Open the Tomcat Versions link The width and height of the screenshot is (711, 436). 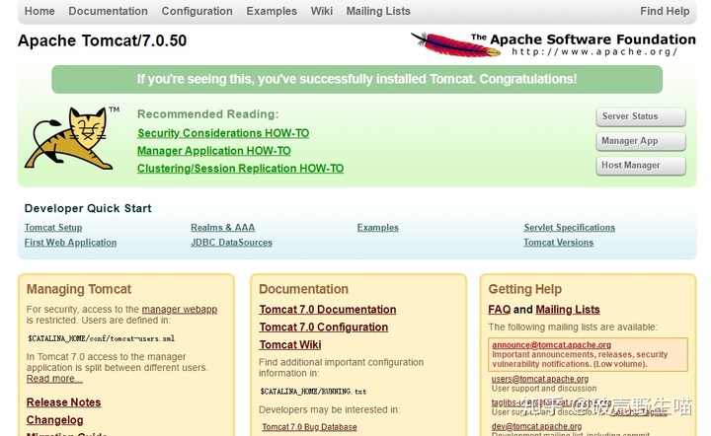(559, 243)
